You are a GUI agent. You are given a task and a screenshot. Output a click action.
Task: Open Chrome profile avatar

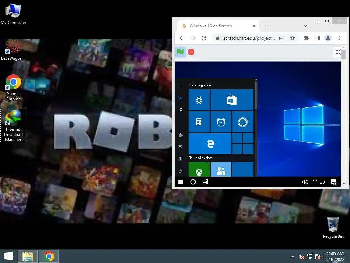click(328, 38)
